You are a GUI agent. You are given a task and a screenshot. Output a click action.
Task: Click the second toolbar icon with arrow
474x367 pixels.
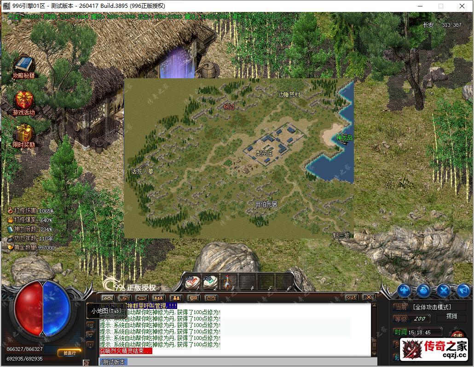[x=124, y=298]
